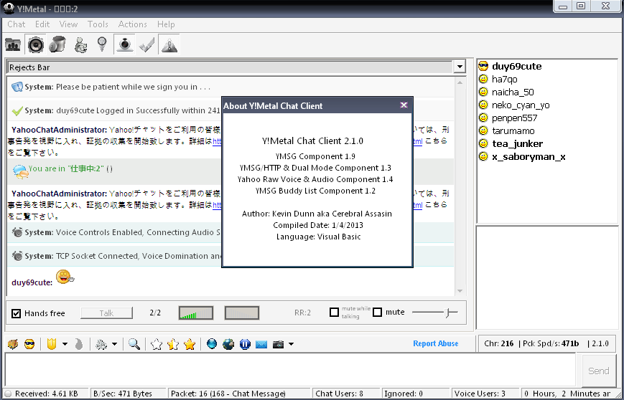Click the magnifying glass search icon
Screen dimensions: 624x400
pyautogui.click(x=134, y=344)
